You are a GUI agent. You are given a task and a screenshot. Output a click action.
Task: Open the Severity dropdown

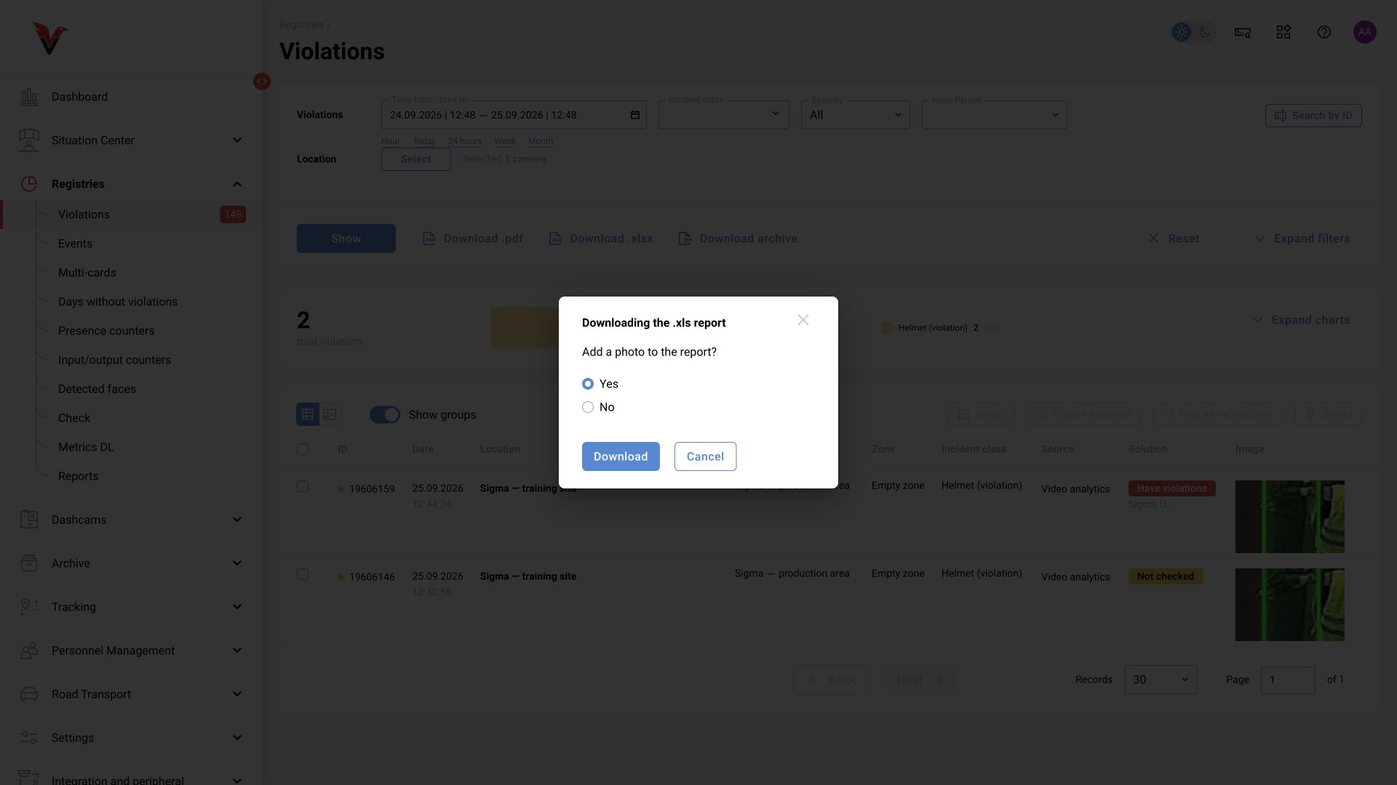(x=856, y=115)
